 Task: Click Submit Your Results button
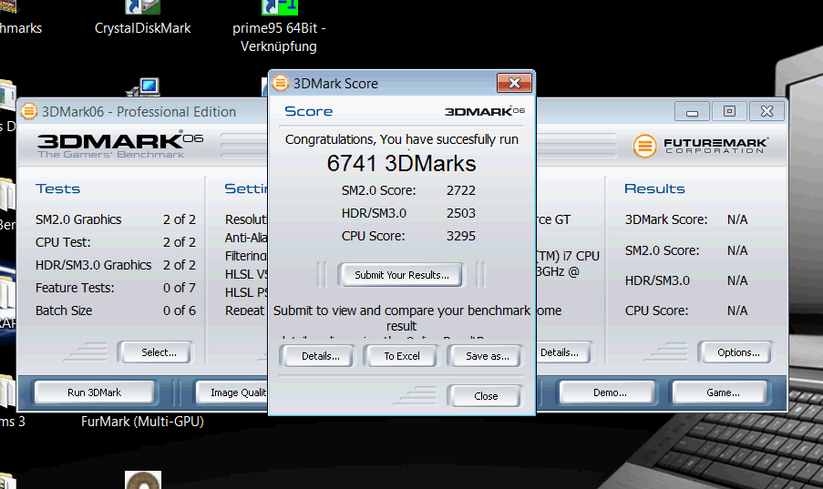(x=402, y=275)
